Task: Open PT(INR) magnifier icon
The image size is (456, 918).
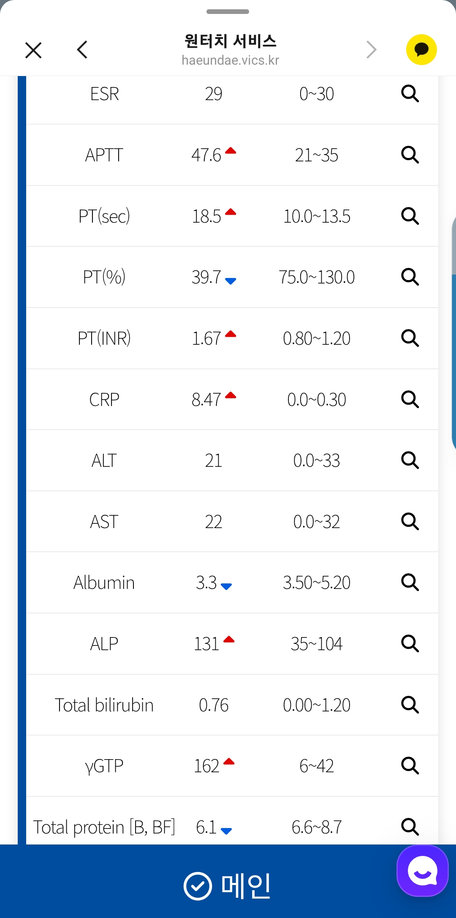Action: [x=410, y=338]
